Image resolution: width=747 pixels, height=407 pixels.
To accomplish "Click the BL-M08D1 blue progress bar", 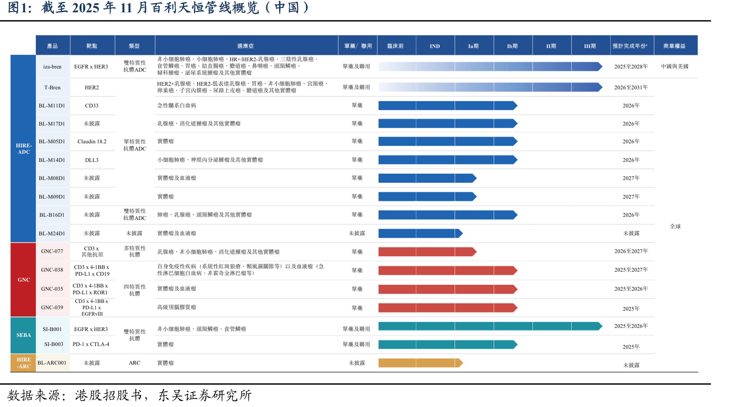I will (x=428, y=178).
